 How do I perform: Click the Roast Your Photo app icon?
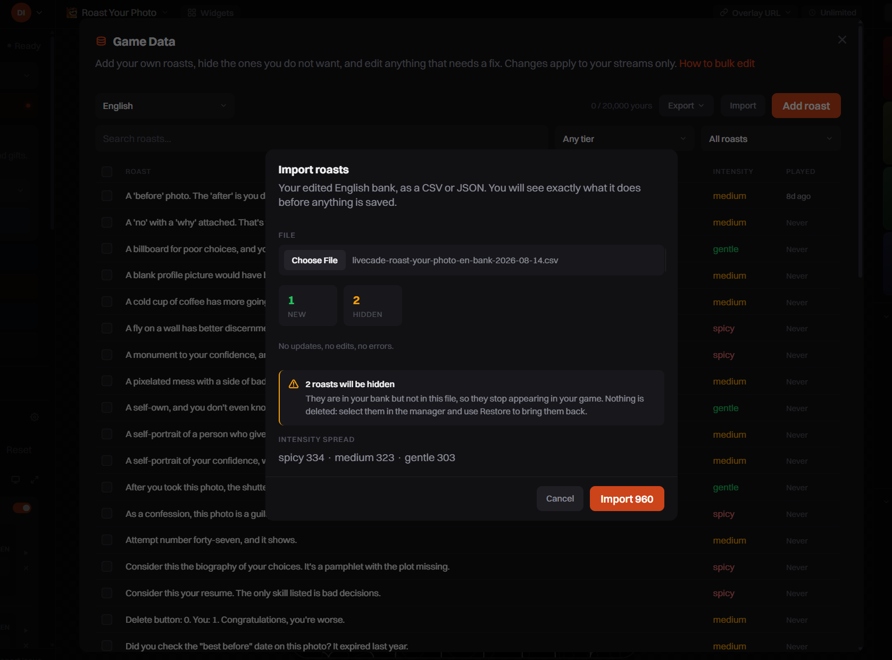click(72, 13)
